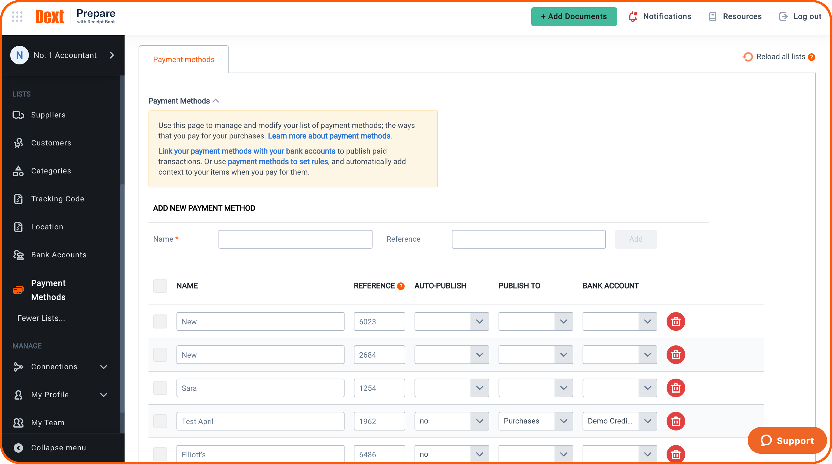
Task: Delete the Elliott's payment method
Action: point(676,454)
